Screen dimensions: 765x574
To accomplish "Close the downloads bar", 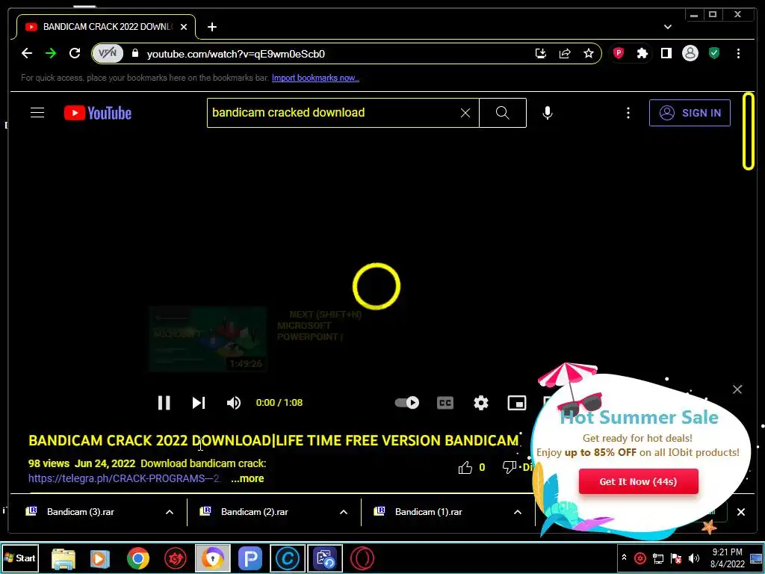I will tap(740, 512).
